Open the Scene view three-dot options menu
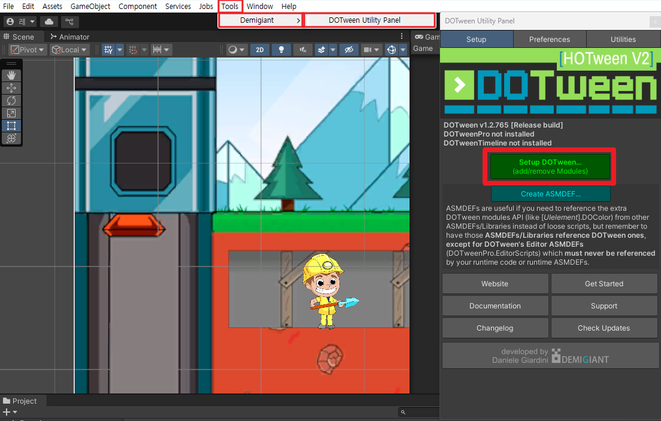The image size is (661, 421). pyautogui.click(x=402, y=37)
